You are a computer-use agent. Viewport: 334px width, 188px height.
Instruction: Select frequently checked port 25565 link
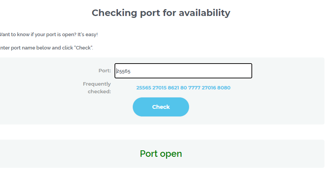tap(143, 88)
